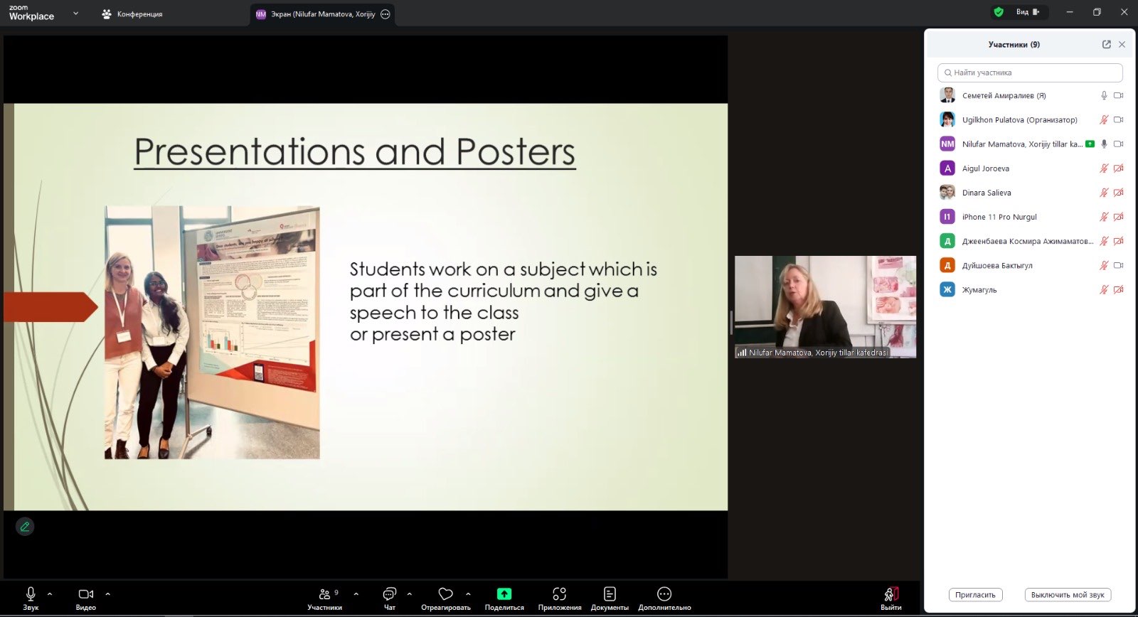Open the Zoom Workplace dropdown chevron
Screen dimensions: 1138x617
[75, 14]
